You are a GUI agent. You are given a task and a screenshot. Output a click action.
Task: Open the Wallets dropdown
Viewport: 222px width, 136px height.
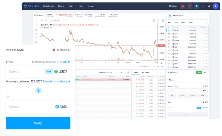click(173, 6)
